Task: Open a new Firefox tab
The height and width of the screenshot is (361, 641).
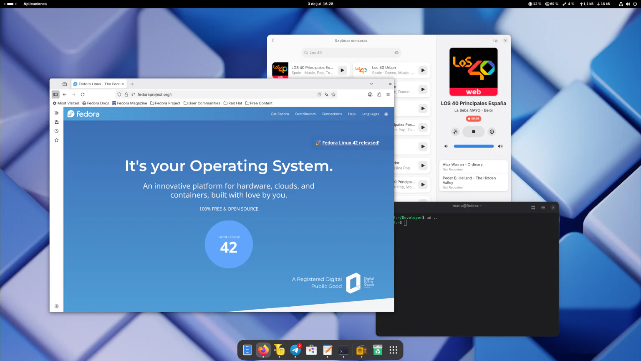Action: [x=132, y=84]
